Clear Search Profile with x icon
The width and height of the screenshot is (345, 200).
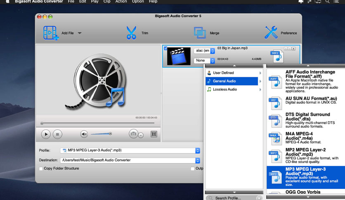259,198
